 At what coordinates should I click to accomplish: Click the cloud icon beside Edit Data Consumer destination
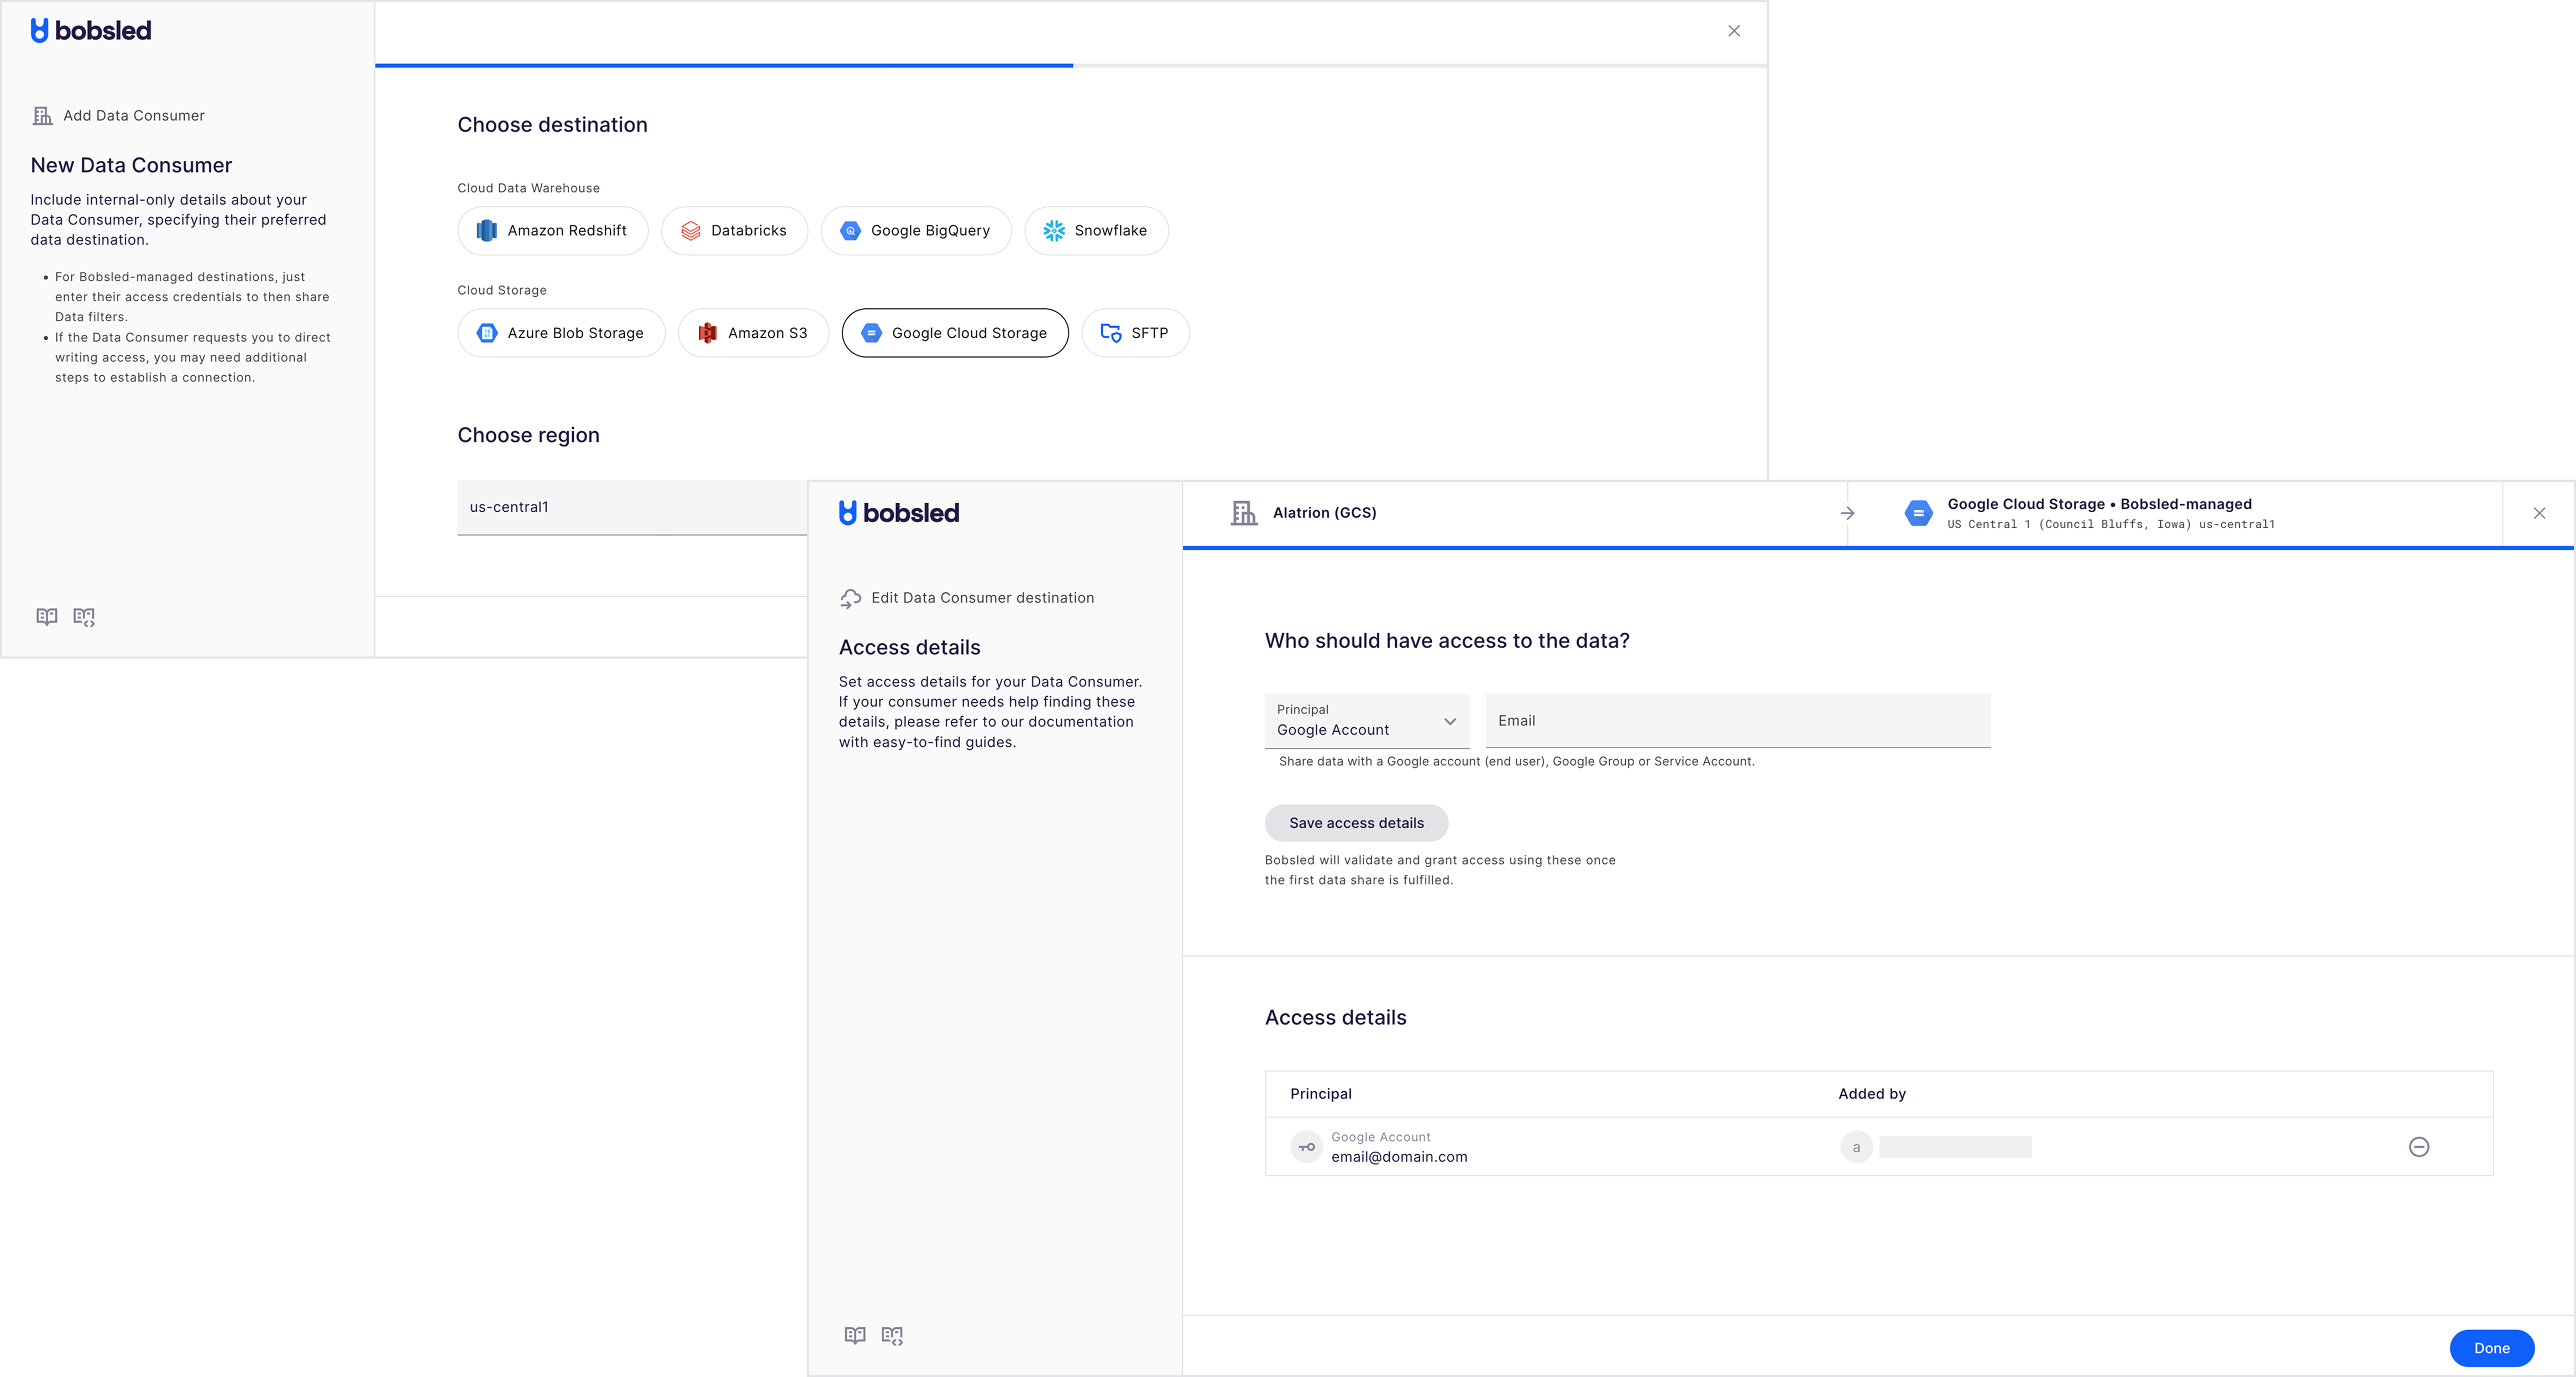click(850, 598)
